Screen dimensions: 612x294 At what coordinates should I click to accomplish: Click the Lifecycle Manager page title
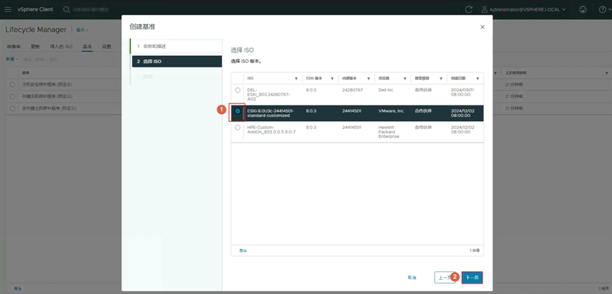(36, 30)
